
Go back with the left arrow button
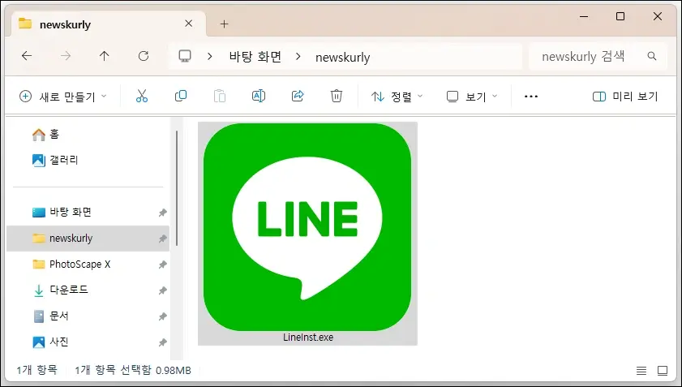(27, 56)
